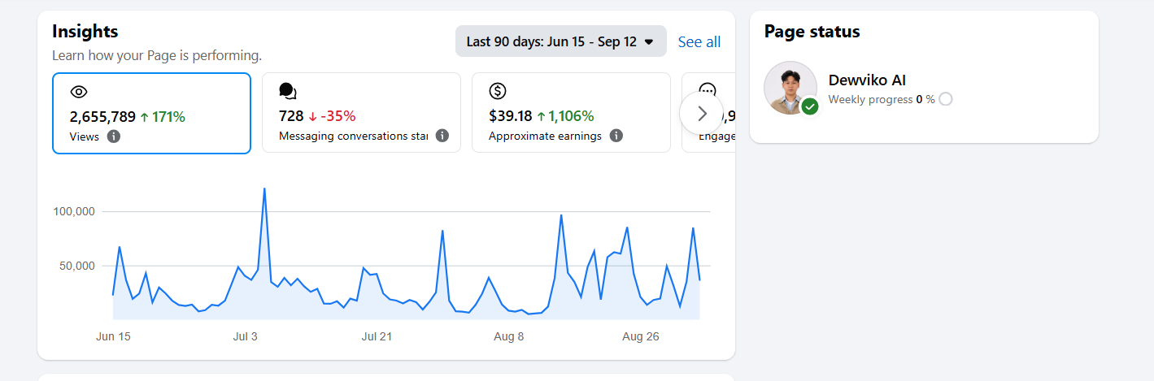Click the Jul 3 axis label
Viewport: 1154px width, 381px height.
click(245, 336)
